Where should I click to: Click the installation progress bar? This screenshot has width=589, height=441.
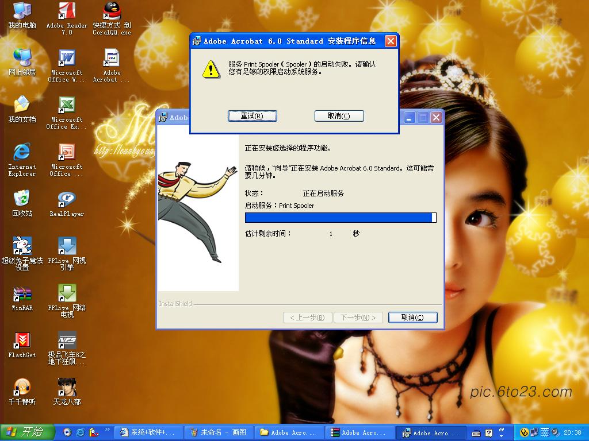tap(341, 218)
